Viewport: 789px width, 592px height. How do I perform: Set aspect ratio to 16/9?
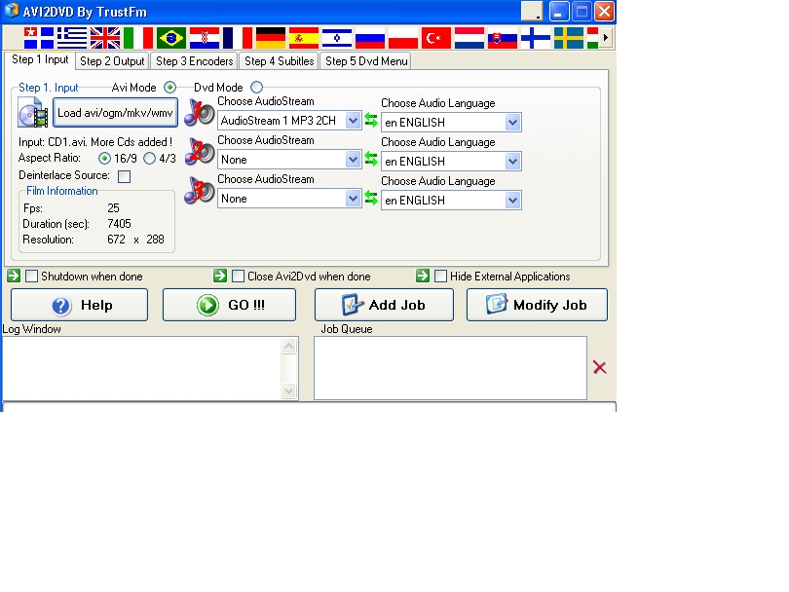click(x=104, y=159)
